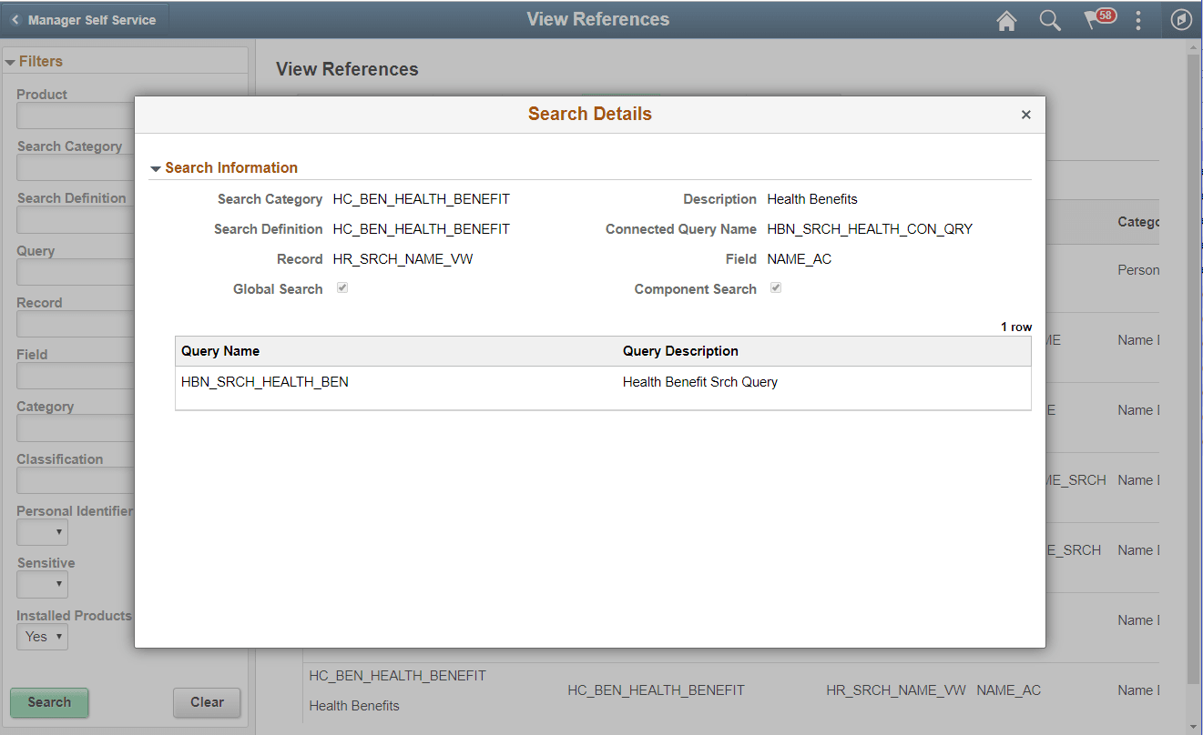This screenshot has width=1203, height=735.
Task: Open Notifications showing 58 alerts
Action: [x=1097, y=19]
